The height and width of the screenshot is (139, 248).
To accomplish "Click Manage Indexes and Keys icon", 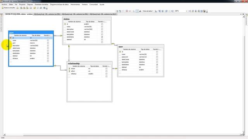I will pos(193,11).
